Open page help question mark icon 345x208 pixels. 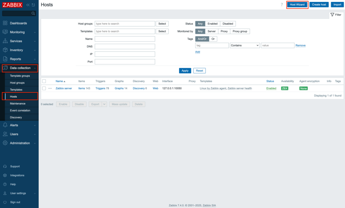click(x=282, y=4)
